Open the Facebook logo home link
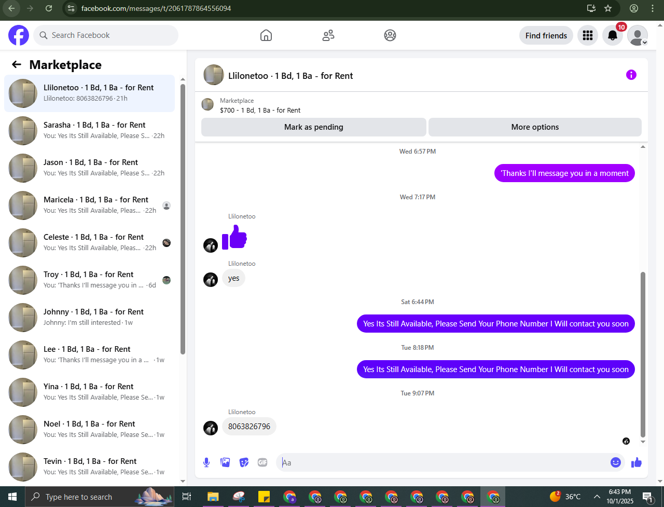The width and height of the screenshot is (664, 507). [19, 35]
